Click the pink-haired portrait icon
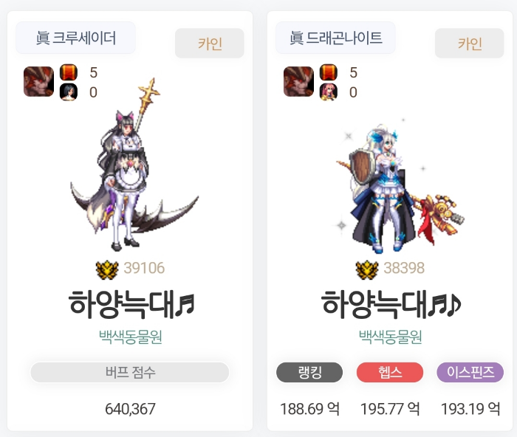This screenshot has height=437, width=517. (x=329, y=92)
